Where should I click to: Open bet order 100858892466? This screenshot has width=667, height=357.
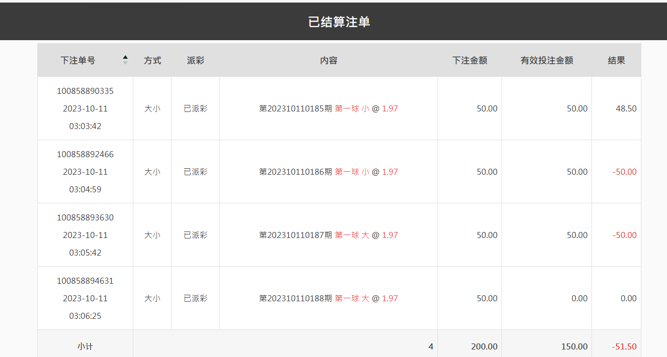point(85,154)
